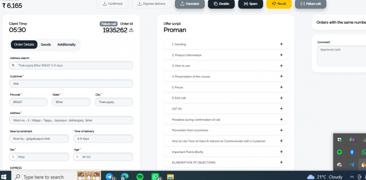Click the offer script title Proman
This screenshot has height=180, width=366.
pos(175,30)
